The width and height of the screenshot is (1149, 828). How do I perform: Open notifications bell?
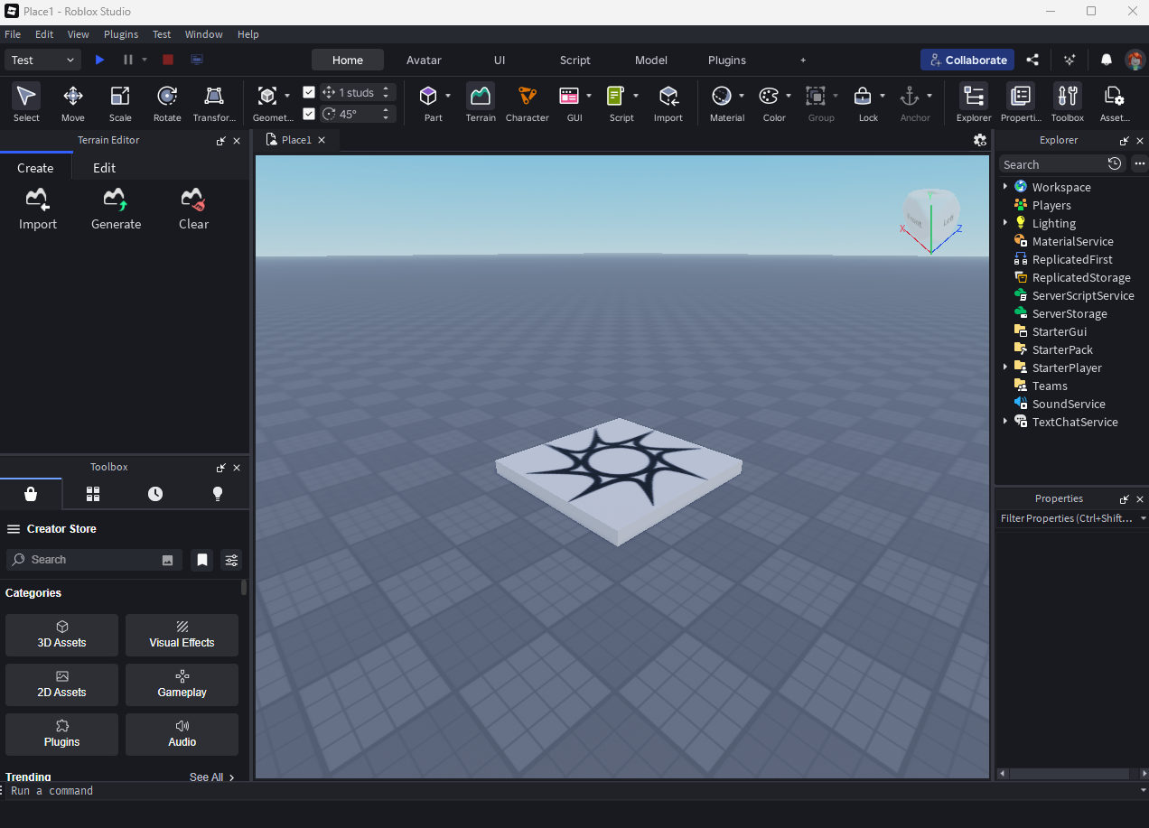point(1107,60)
